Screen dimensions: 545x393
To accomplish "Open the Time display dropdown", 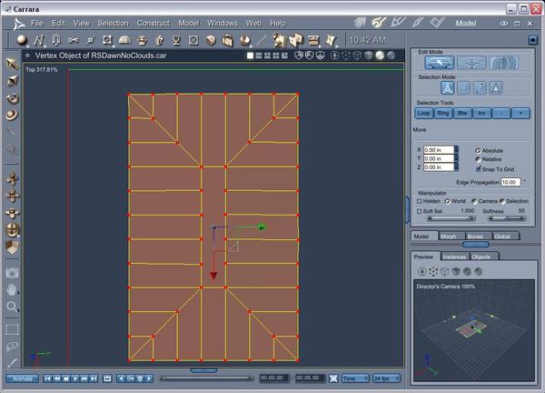I will point(355,378).
